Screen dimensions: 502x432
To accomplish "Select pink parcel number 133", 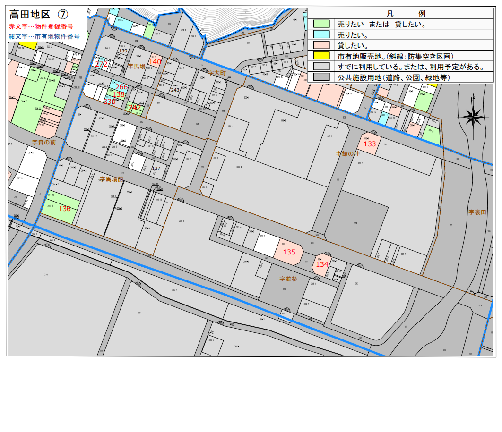I will coord(370,144).
